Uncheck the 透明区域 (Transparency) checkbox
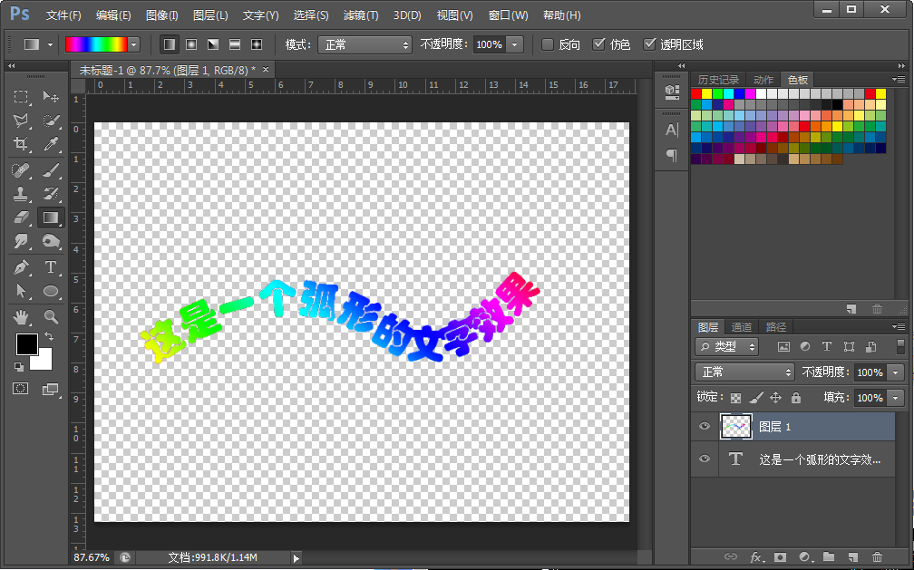The height and width of the screenshot is (570, 914). 649,44
